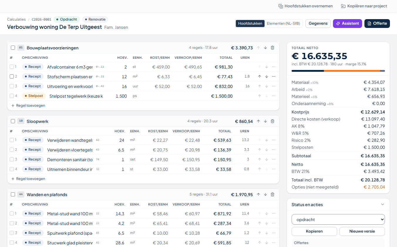Move Stelpost tegelwerk row up
This screenshot has height=247, width=397.
(x=260, y=96)
